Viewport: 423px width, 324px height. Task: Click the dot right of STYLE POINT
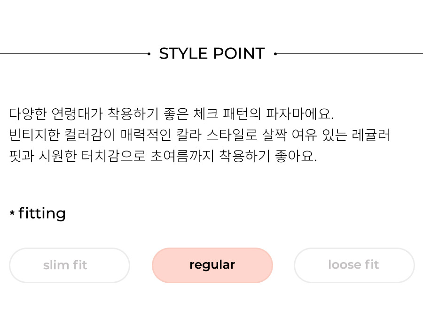275,54
